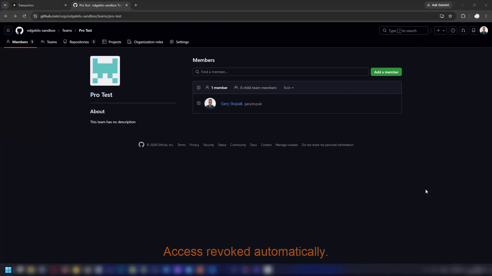Click the Type / to search box

click(x=404, y=30)
